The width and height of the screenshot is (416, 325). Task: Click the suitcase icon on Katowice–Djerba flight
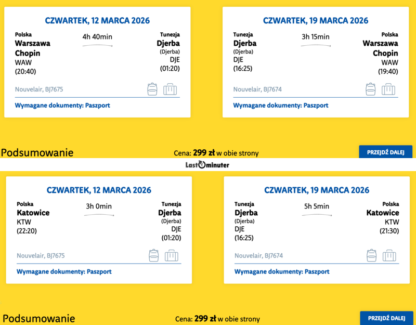tap(172, 255)
